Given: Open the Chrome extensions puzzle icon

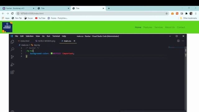Looking at the screenshot, I should tap(186, 13).
